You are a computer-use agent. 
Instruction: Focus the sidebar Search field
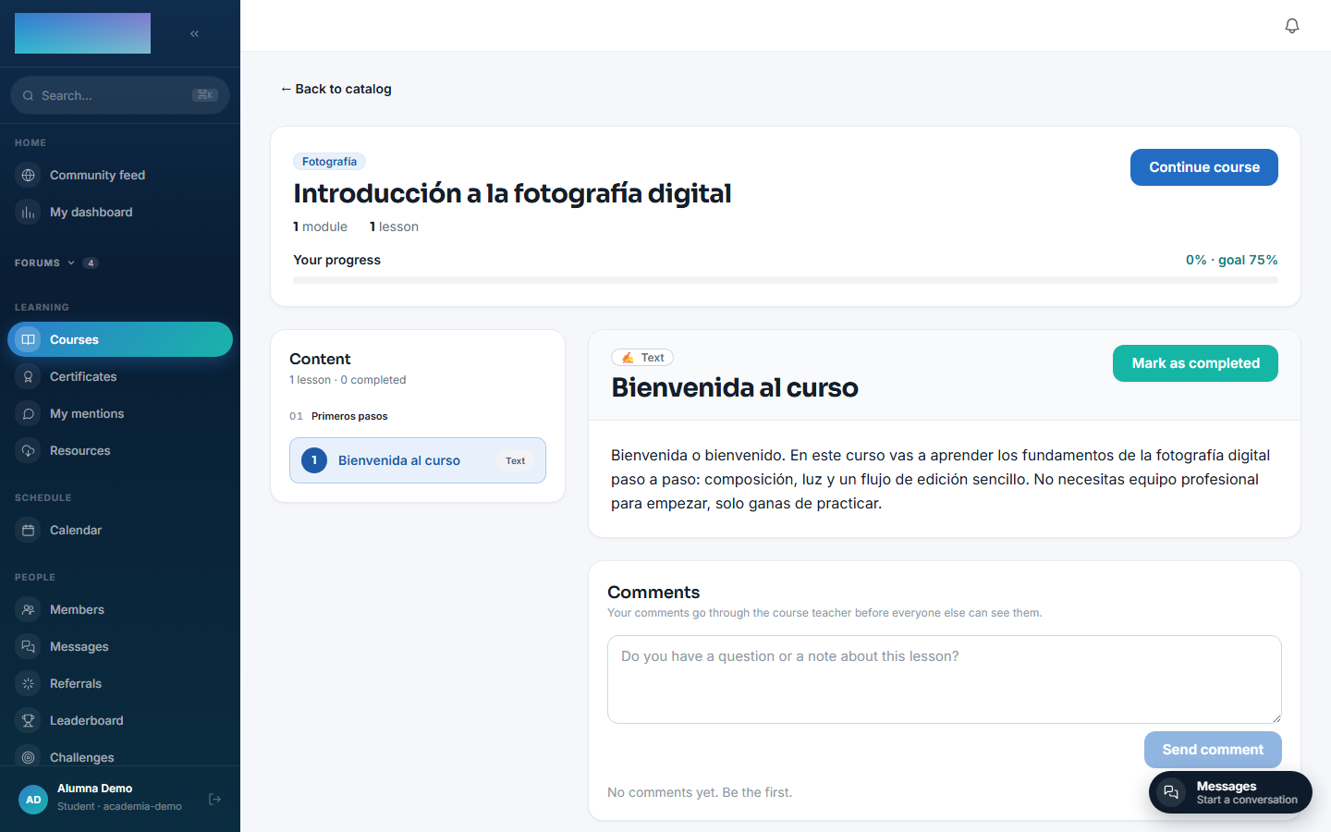[120, 95]
